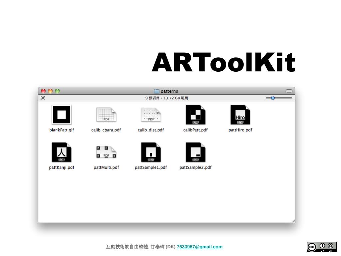This screenshot has height=256, width=341.
Task: Select the calib_cpara.pdf file icon
Action: click(106, 115)
